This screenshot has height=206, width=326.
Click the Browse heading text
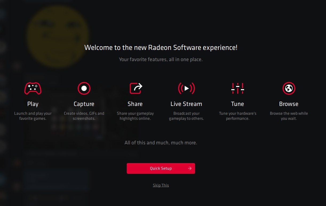[x=289, y=104]
